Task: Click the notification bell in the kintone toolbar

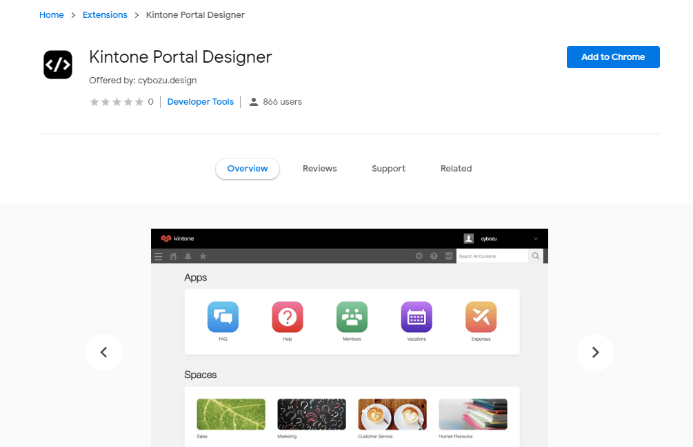Action: pyautogui.click(x=187, y=256)
